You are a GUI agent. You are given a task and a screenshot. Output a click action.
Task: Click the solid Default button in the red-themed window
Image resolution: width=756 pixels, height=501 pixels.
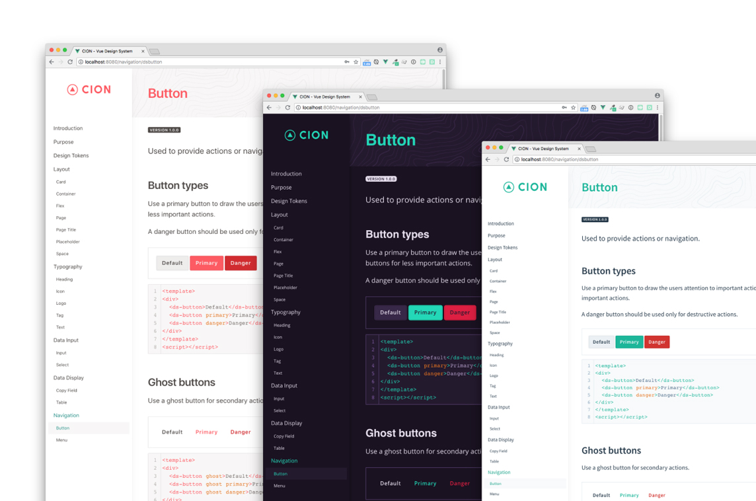(x=172, y=263)
